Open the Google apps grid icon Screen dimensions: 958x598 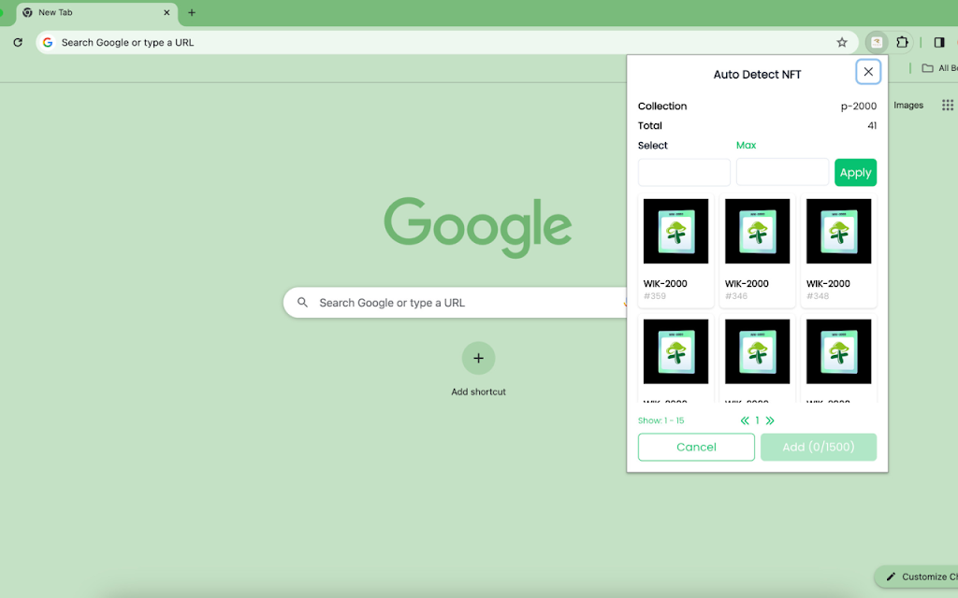click(x=948, y=105)
